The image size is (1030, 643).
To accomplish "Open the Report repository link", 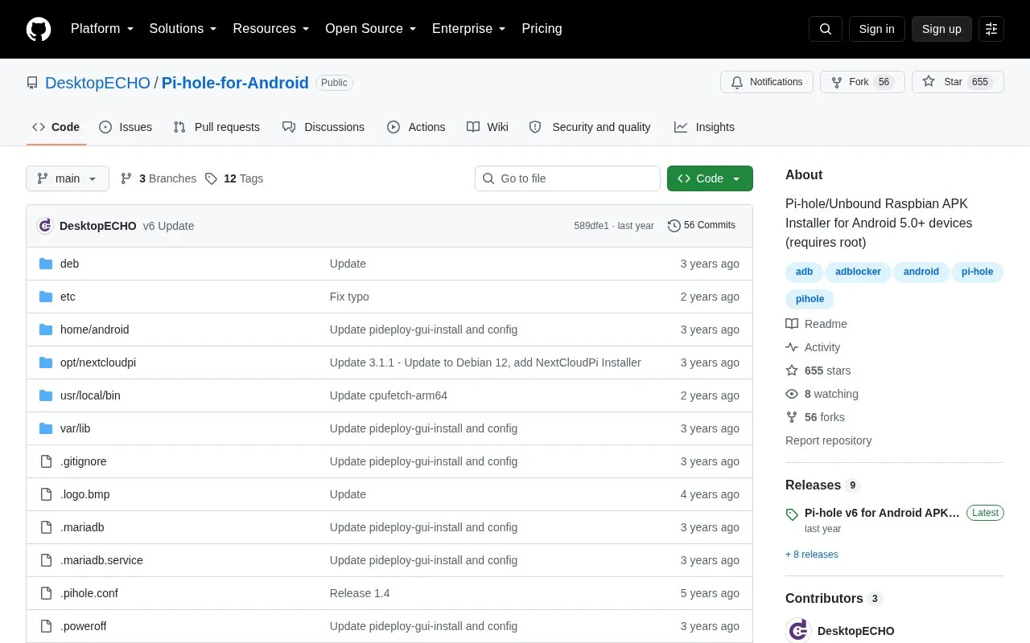I will point(828,440).
